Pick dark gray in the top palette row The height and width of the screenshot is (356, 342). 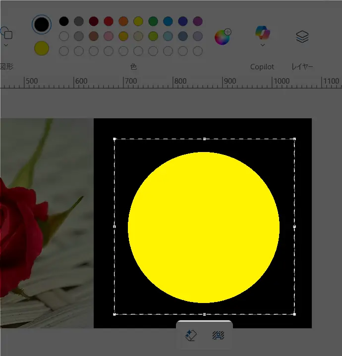79,21
